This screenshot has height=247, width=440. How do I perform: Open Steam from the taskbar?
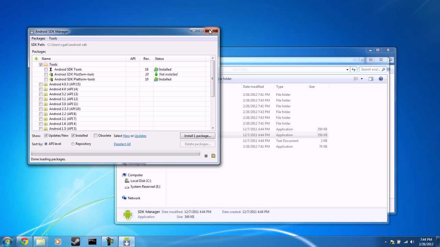click(x=75, y=242)
